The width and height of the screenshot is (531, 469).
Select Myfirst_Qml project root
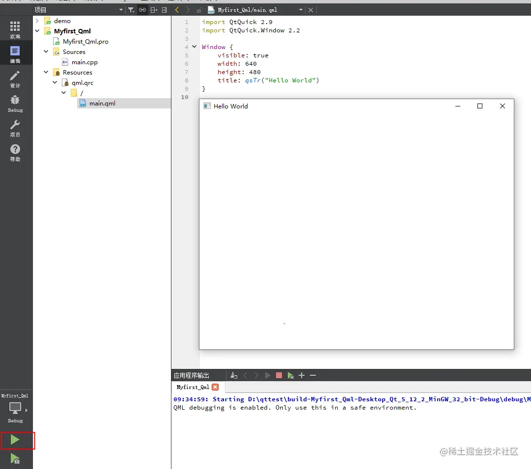tap(72, 31)
